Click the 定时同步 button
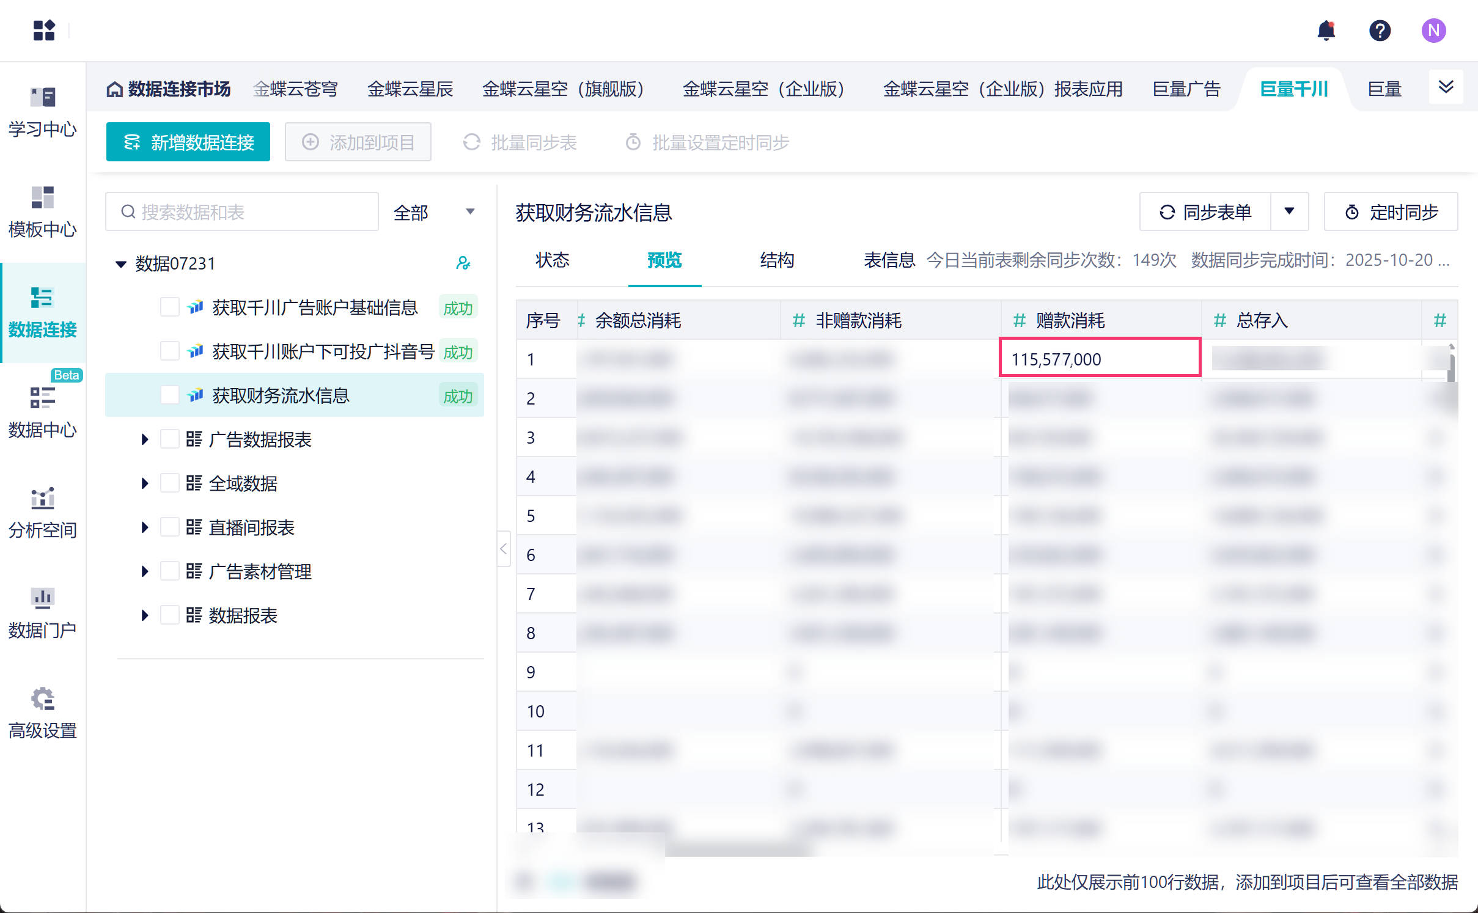The height and width of the screenshot is (913, 1478). tap(1391, 212)
